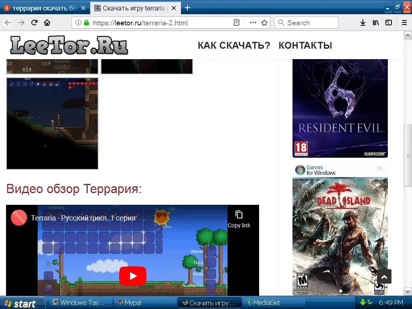Click the green download tray icon
Screen dimensions: 412x309
(x=363, y=303)
